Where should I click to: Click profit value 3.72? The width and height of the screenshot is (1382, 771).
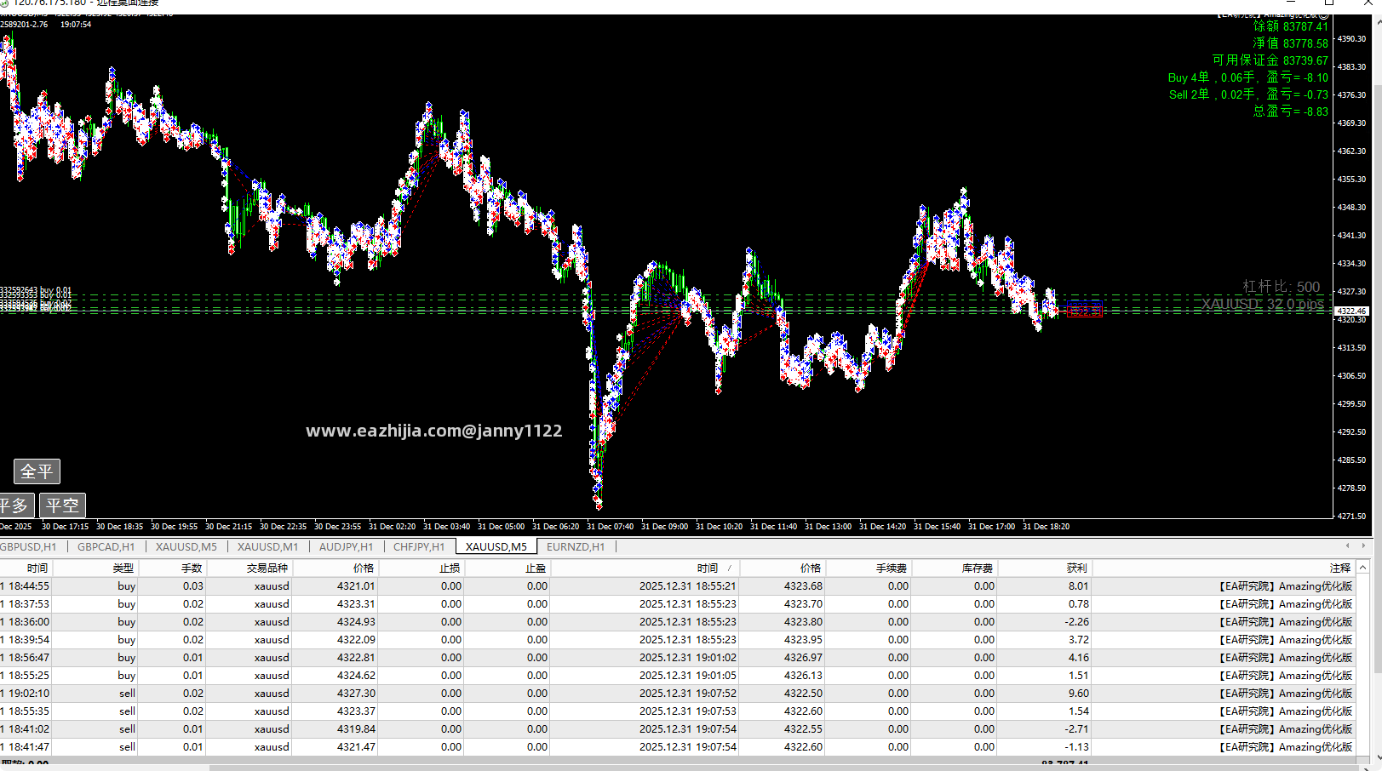[x=1079, y=639]
